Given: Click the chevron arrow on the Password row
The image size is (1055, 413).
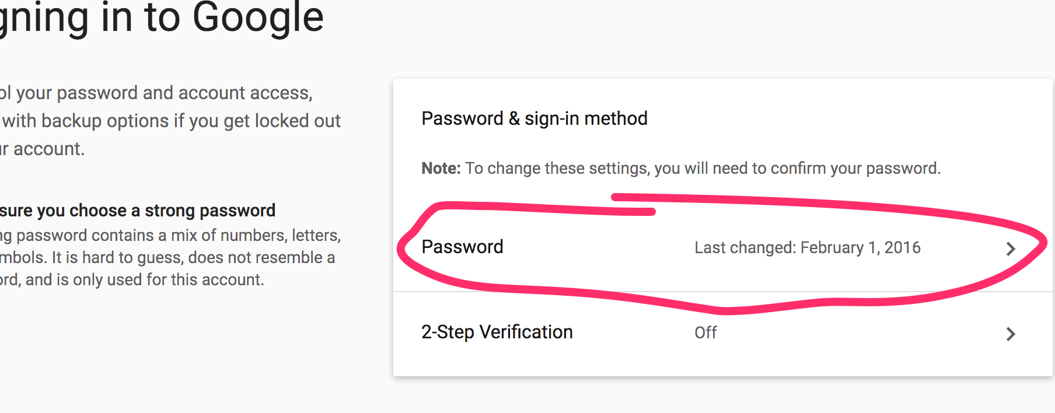Looking at the screenshot, I should 1011,249.
